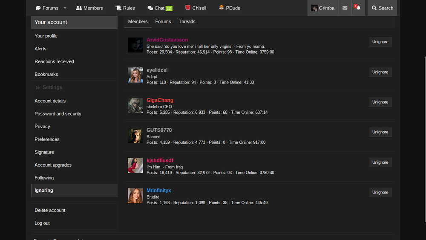The width and height of the screenshot is (426, 240).
Task: Click Delete account link
Action: click(74, 210)
